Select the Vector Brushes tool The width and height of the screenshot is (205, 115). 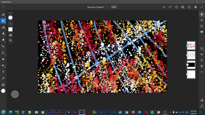3,27
